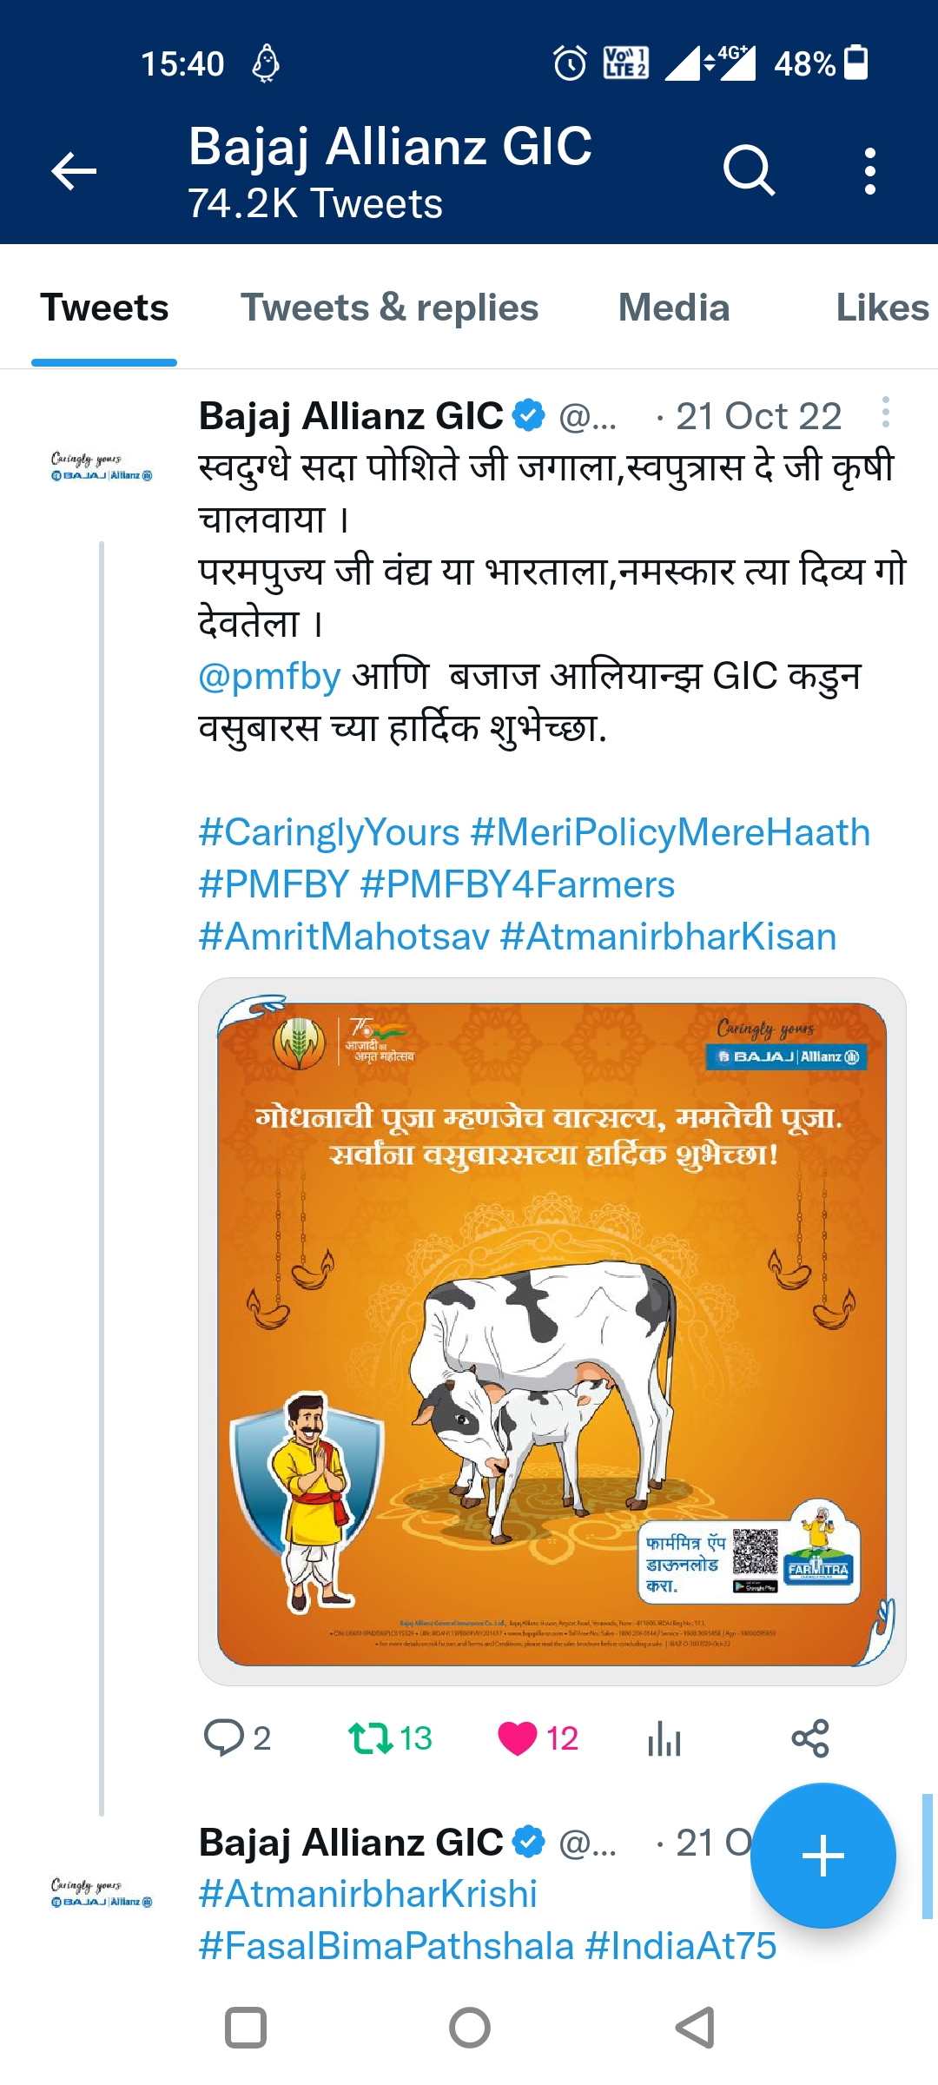Switch to Tweets & replies tab

click(389, 308)
